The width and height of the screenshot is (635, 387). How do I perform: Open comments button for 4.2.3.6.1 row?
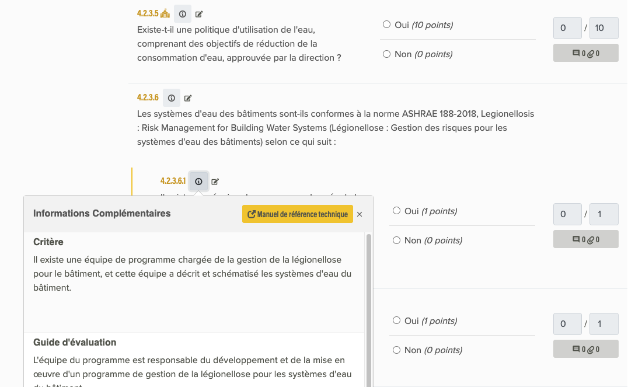585,239
